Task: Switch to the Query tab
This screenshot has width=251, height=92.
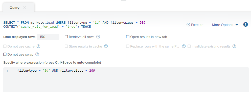Action: (x=14, y=8)
